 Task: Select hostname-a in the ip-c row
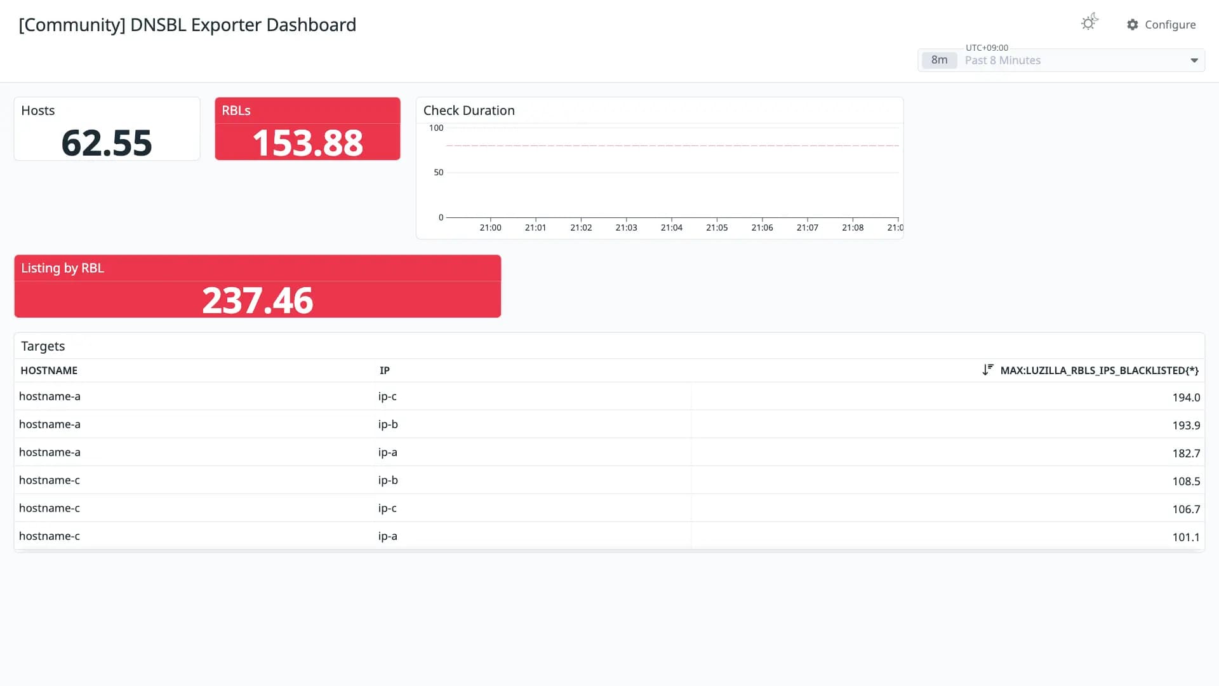[50, 396]
